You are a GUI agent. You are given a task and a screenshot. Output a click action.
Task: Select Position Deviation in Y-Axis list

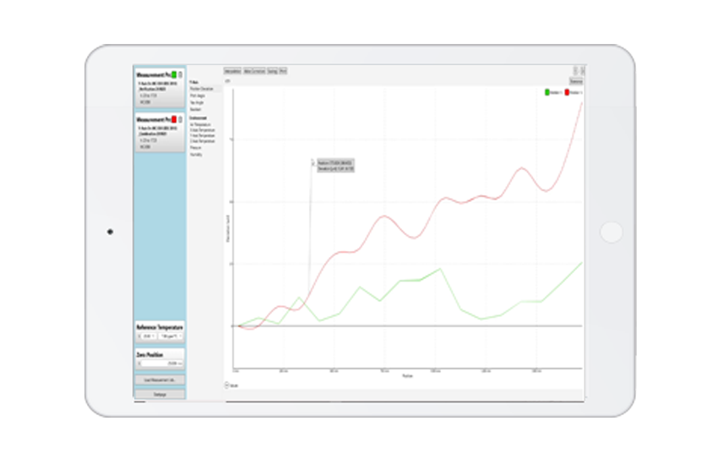[x=201, y=89]
